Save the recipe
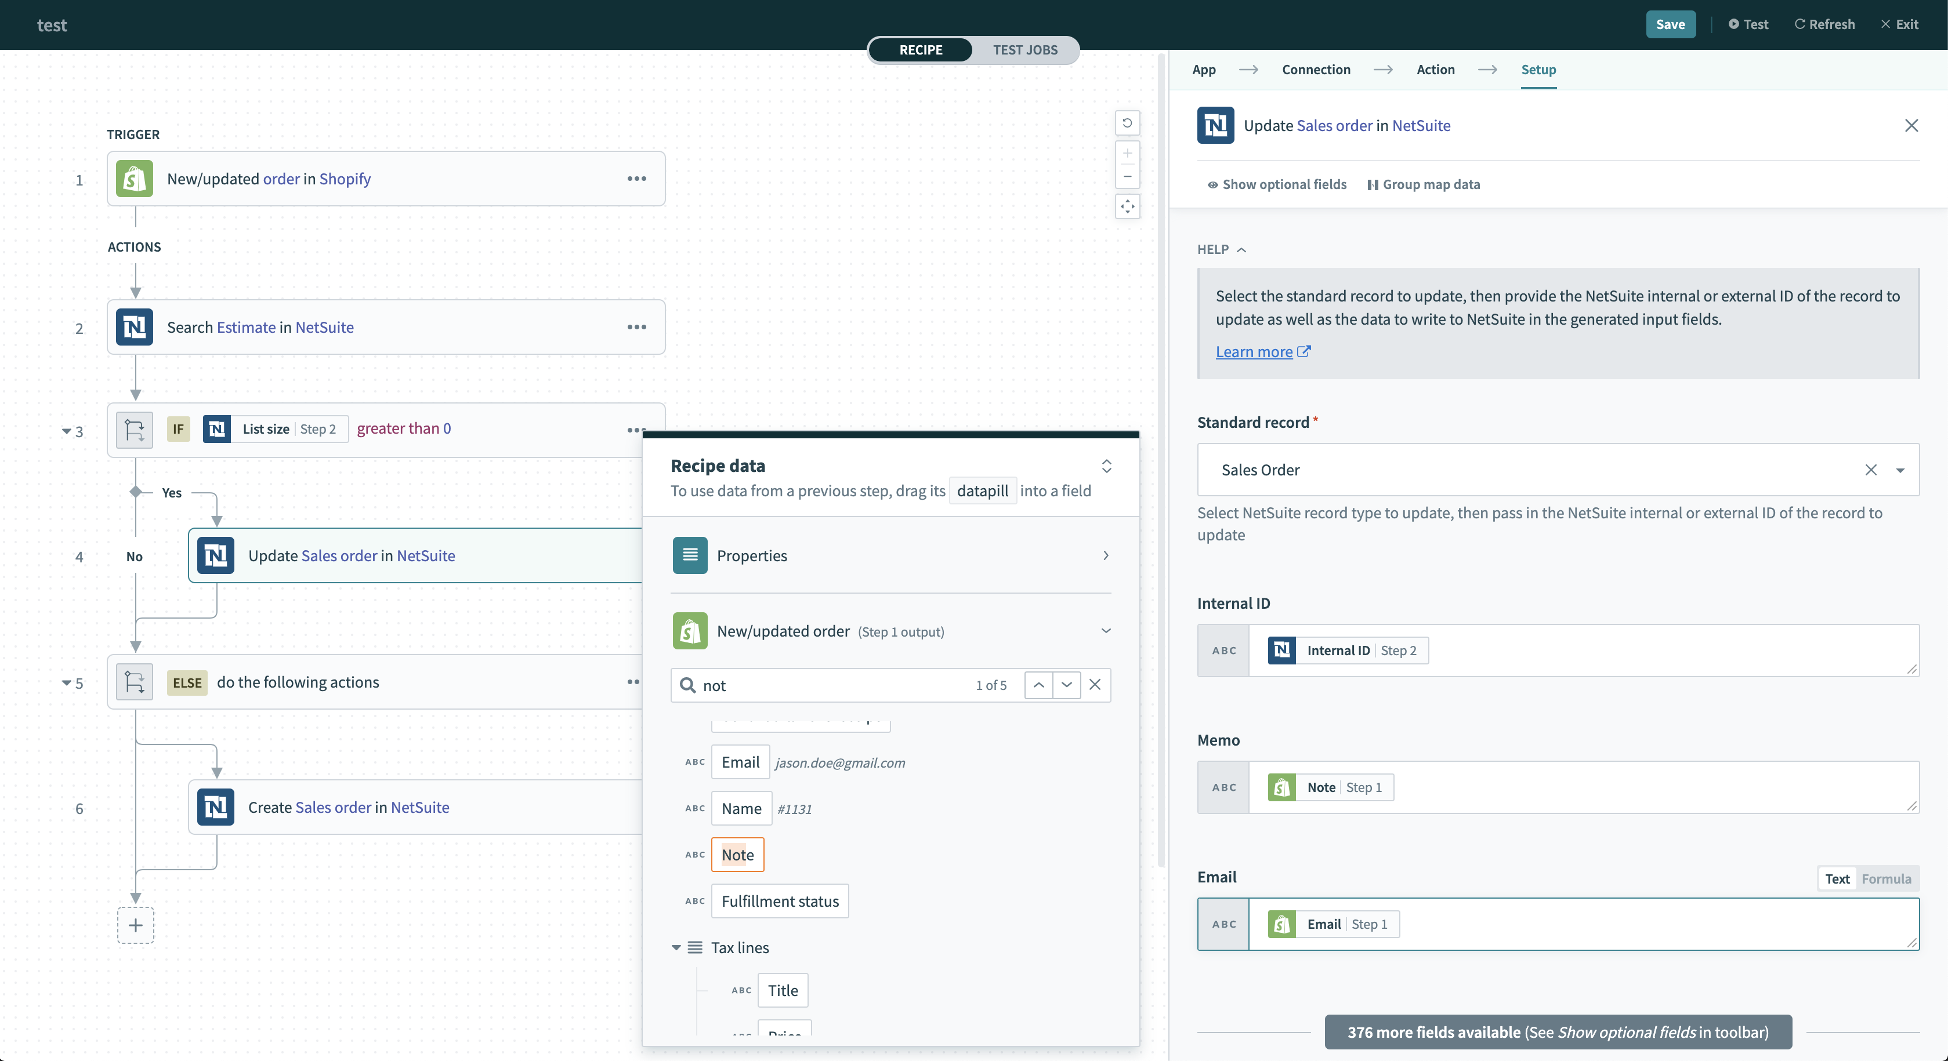The width and height of the screenshot is (1948, 1061). point(1671,24)
